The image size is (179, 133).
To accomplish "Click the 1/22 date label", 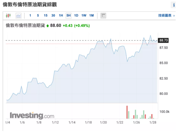I will (120, 122).
